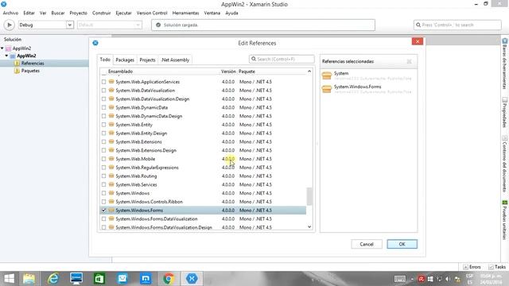This screenshot has height=286, width=509.
Task: Click the assembly list scrollbar thumb
Action: click(309, 196)
